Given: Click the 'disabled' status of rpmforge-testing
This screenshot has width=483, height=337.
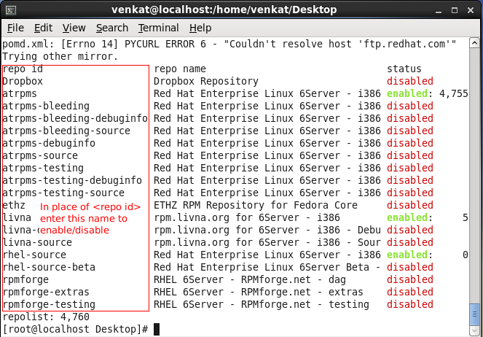Looking at the screenshot, I should [x=410, y=305].
